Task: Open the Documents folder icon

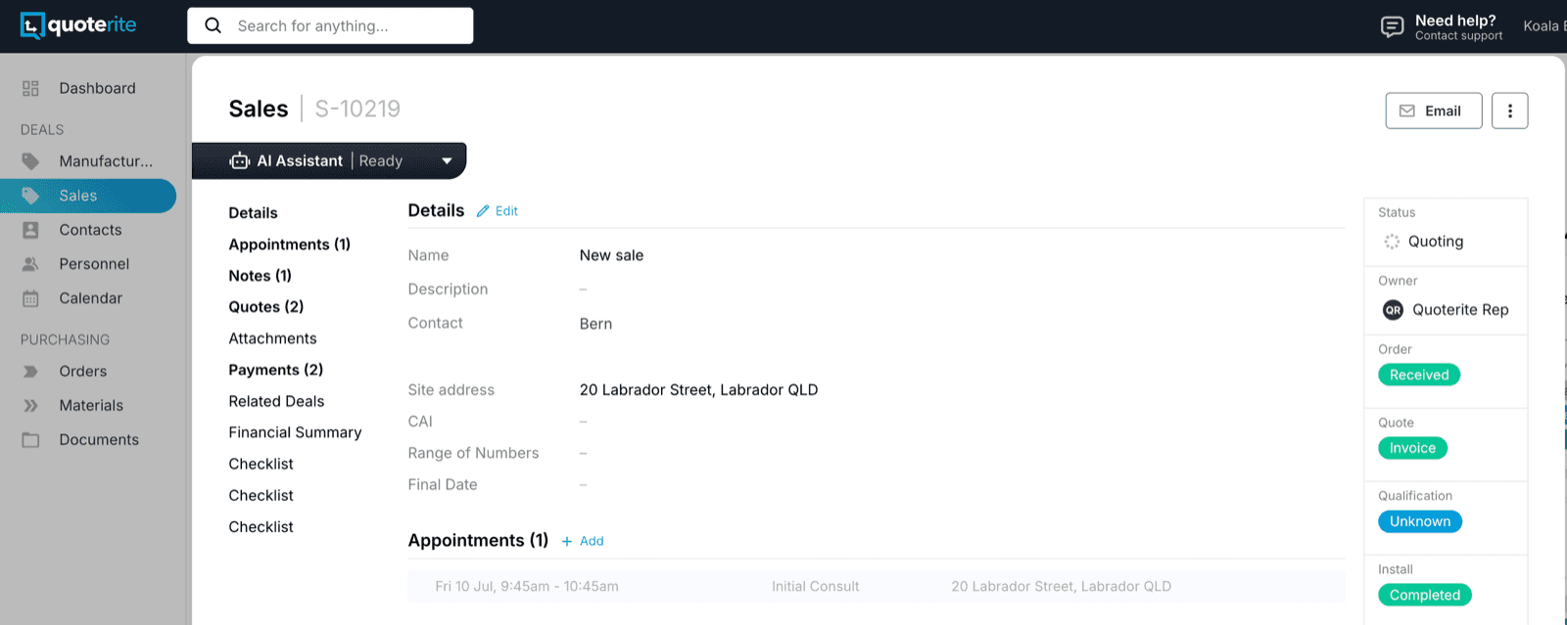Action: [x=30, y=440]
